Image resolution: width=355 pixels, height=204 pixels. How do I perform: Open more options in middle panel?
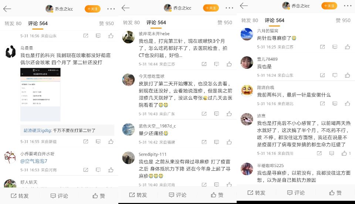229,8
